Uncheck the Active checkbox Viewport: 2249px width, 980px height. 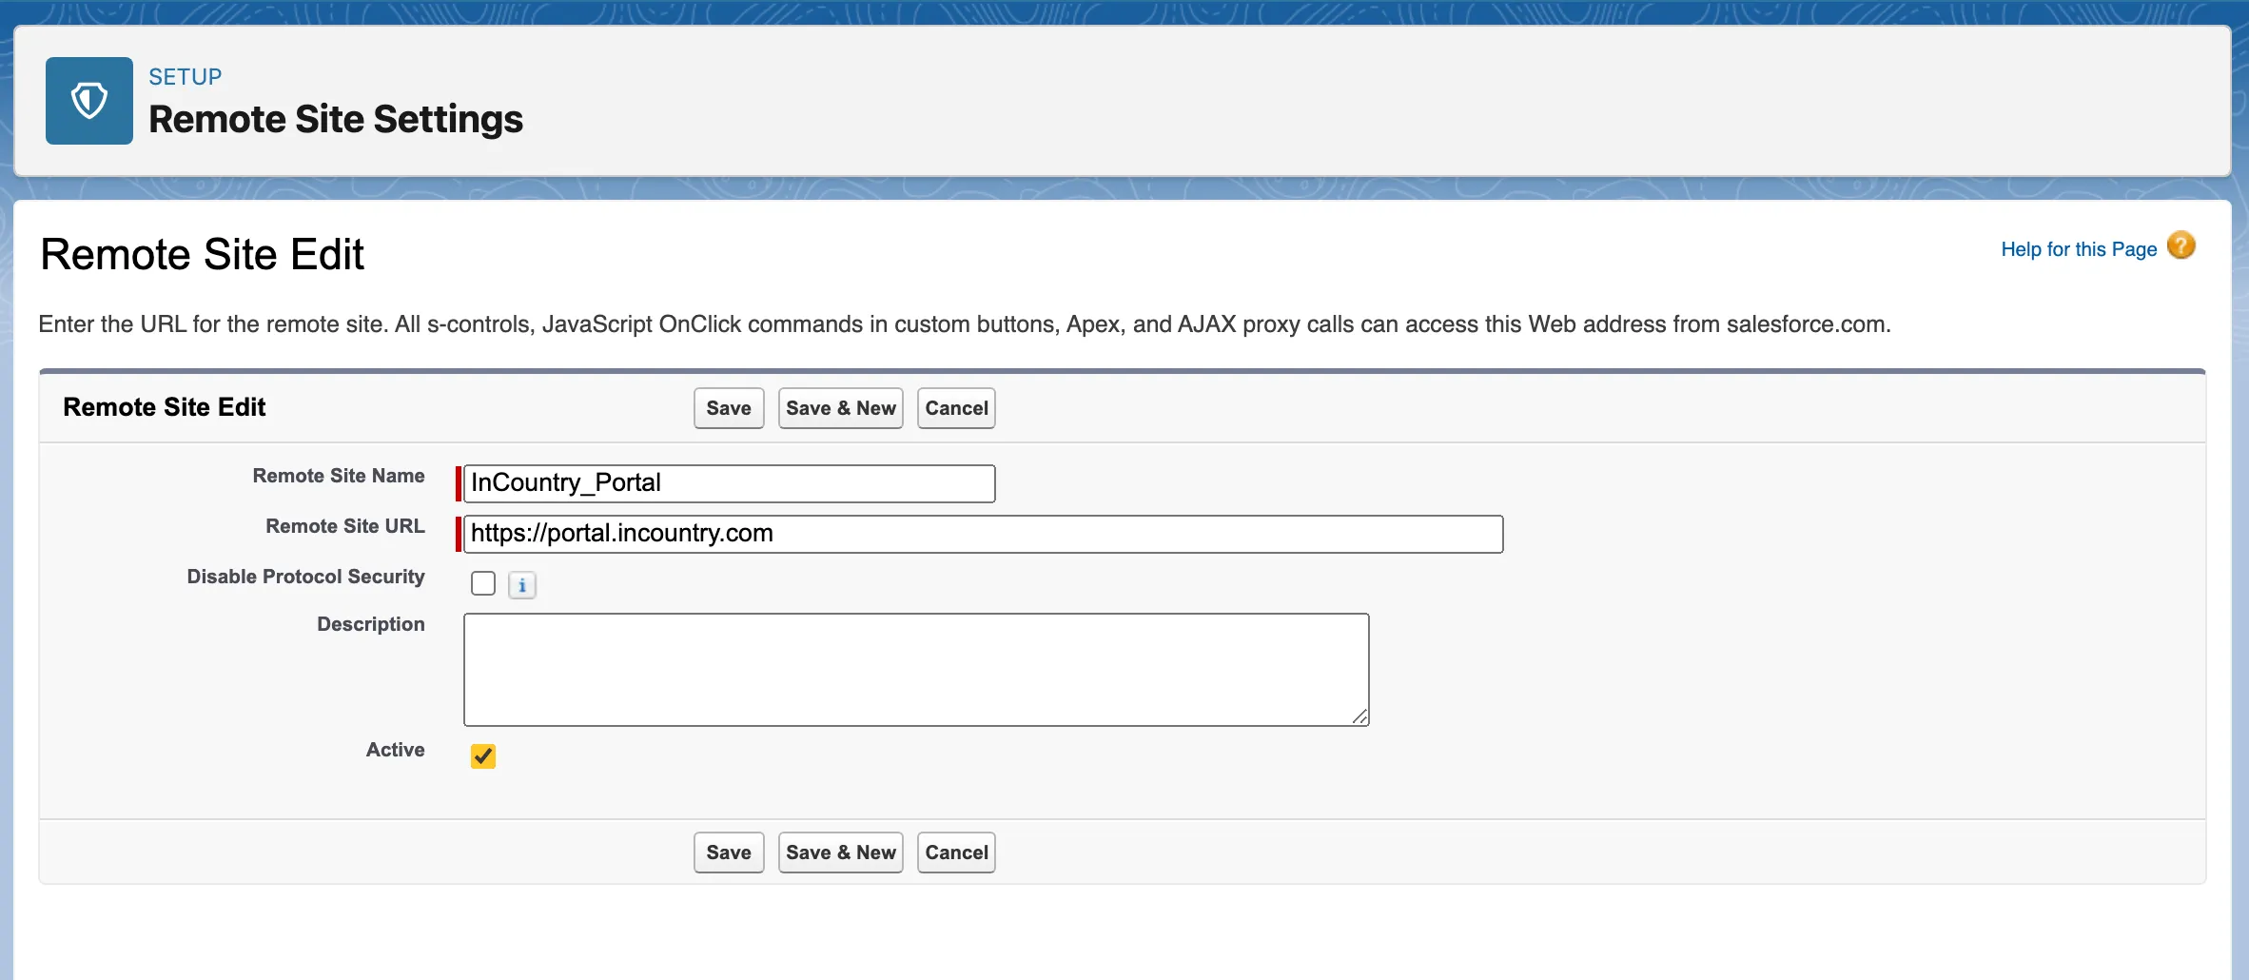pyautogui.click(x=483, y=756)
